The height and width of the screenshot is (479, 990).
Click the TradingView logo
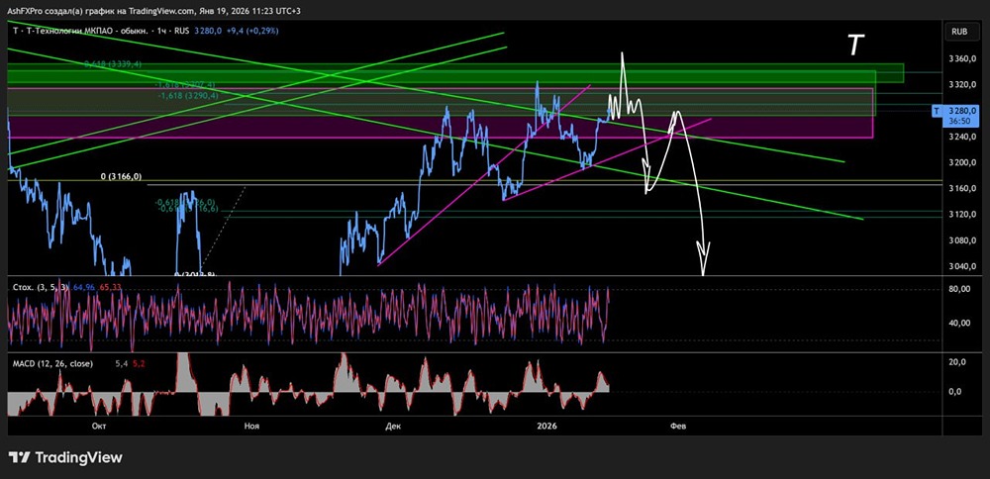pos(65,457)
